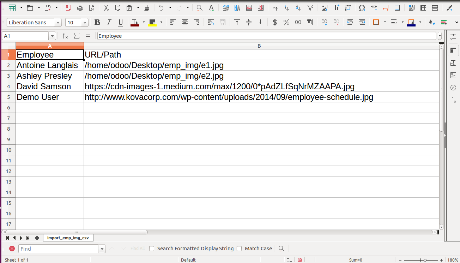This screenshot has width=460, height=263.
Task: Toggle Italic text formatting
Action: pos(109,23)
